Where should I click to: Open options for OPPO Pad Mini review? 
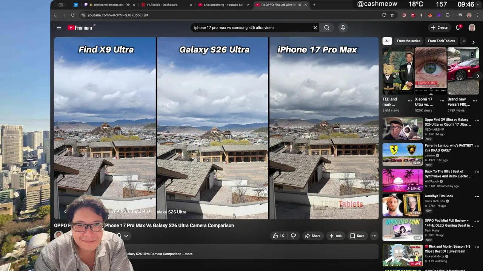tap(477, 221)
